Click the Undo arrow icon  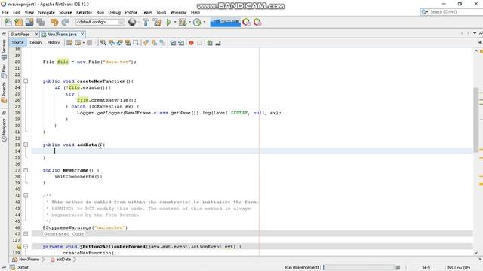coord(54,22)
